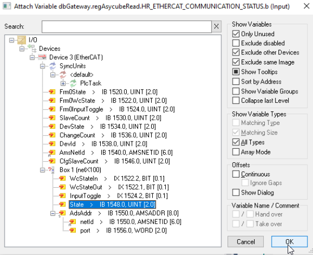Screen dimensions: 313x255
Task: Collapse the AdsAddr variable node
Action: pos(53,213)
